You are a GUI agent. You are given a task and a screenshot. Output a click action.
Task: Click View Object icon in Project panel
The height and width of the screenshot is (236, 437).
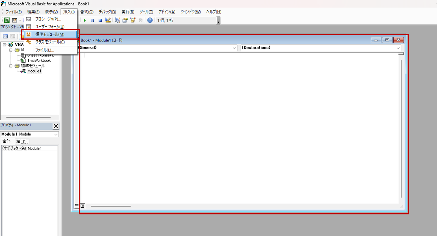pyautogui.click(x=13, y=36)
